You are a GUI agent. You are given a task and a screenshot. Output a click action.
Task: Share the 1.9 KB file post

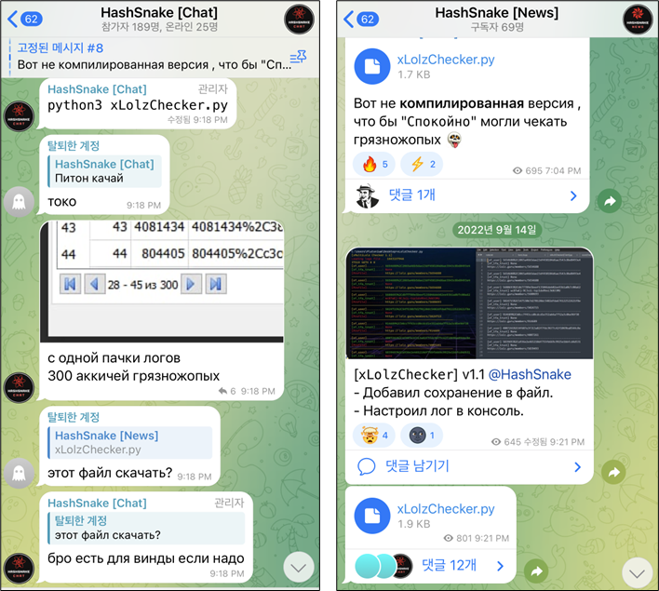[537, 571]
